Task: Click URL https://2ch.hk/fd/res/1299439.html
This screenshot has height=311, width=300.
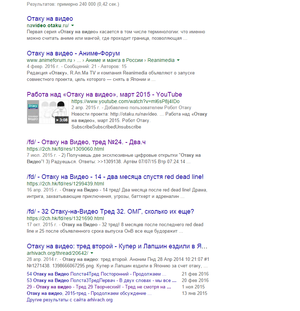Action: [x=65, y=184]
